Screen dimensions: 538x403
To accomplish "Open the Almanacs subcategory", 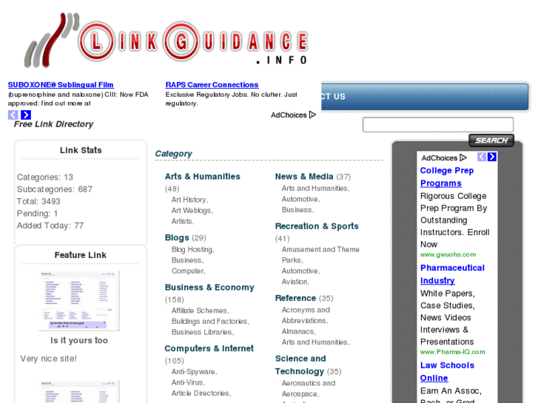I will [298, 332].
